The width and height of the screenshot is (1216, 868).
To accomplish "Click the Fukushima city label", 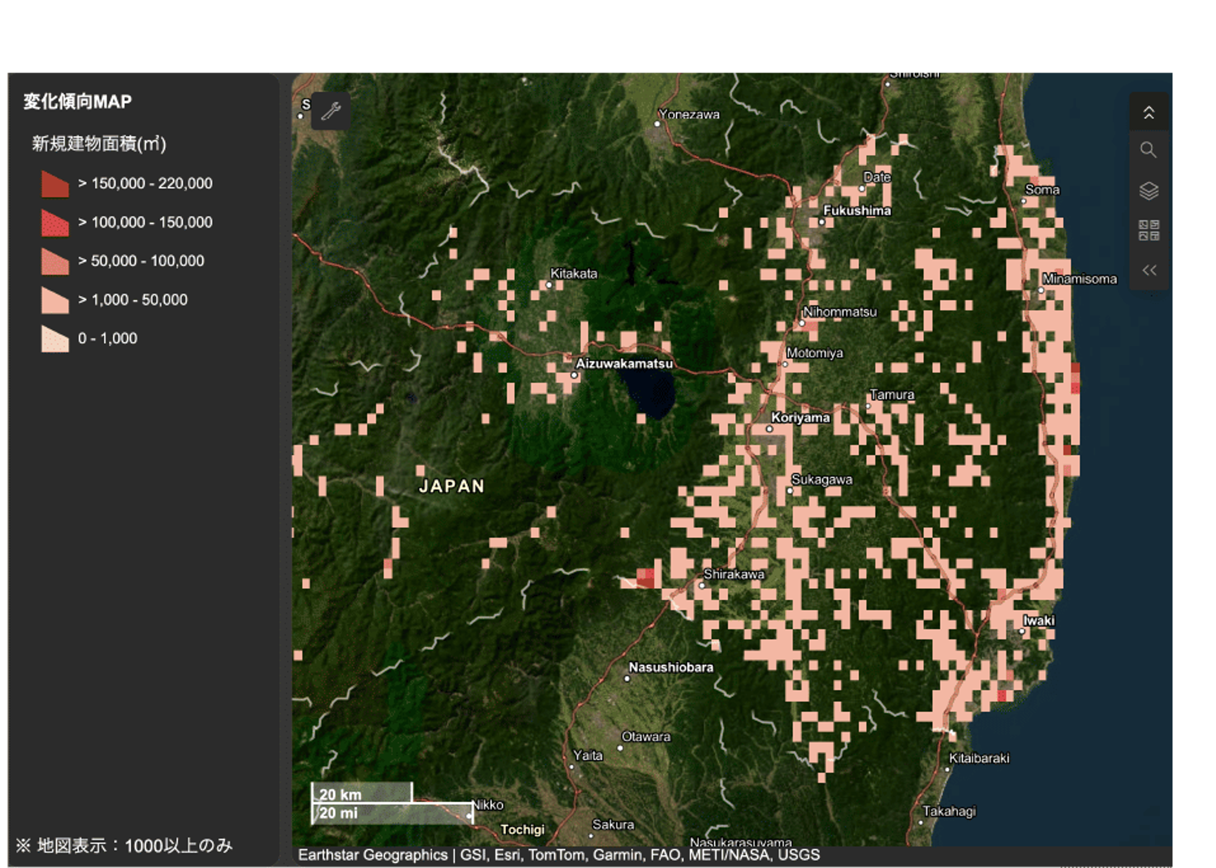I will pos(857,211).
